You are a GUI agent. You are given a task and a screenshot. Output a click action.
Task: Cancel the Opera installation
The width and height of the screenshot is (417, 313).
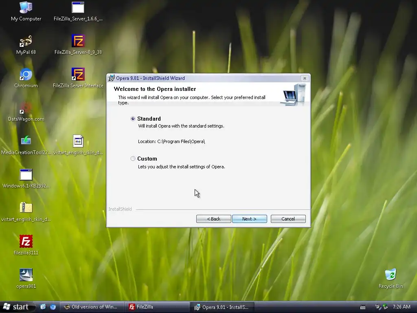(288, 219)
